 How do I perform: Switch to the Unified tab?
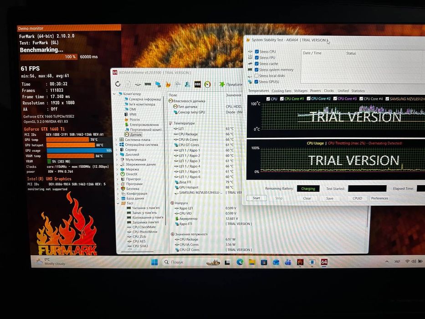pyautogui.click(x=343, y=91)
